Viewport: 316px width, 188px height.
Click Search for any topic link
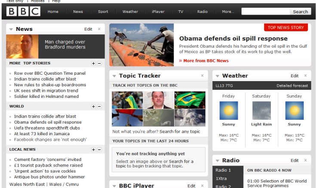point(180,132)
